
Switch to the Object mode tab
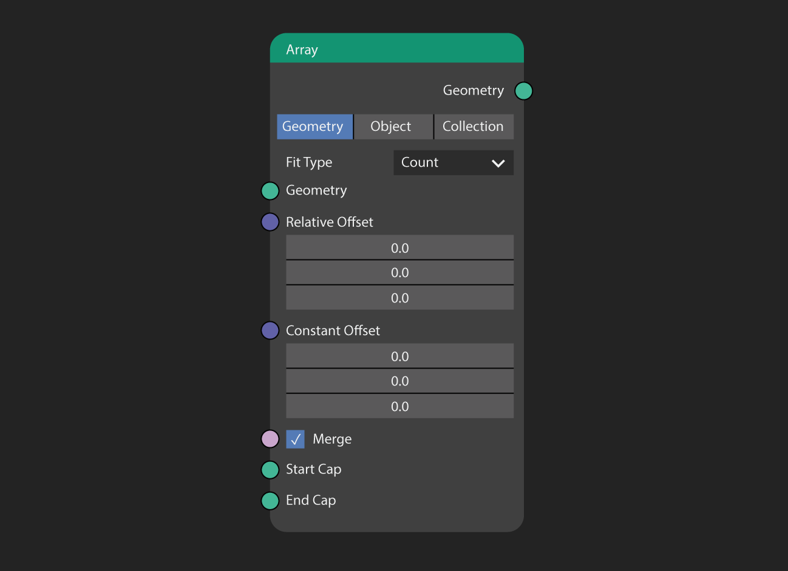click(x=393, y=127)
